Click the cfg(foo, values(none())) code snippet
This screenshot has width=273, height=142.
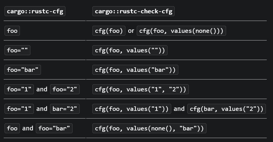[x=181, y=31]
